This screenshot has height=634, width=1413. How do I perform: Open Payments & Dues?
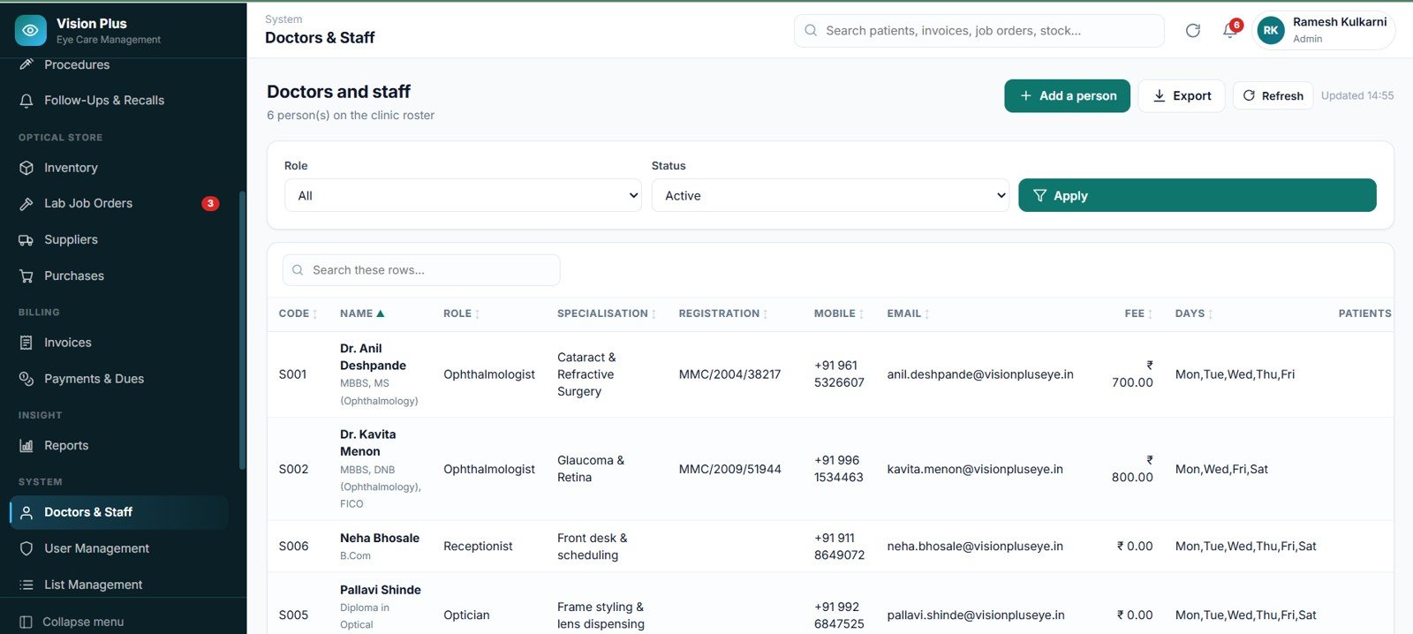(119, 379)
